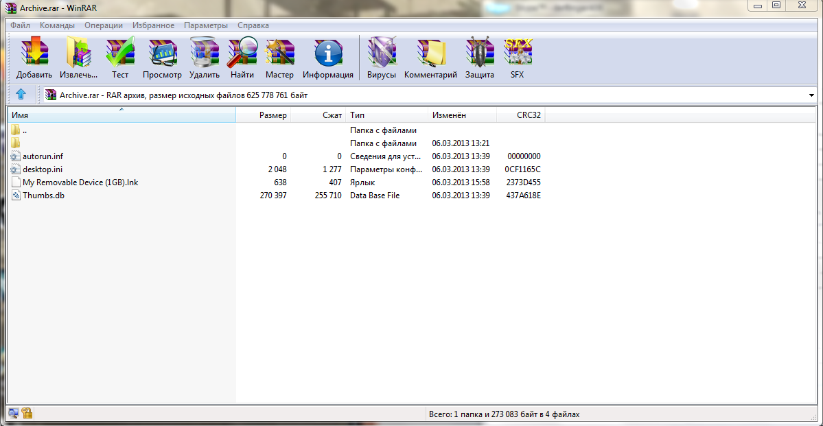This screenshot has height=426, width=823.
Task: Launch the Мастер (Wizard) tool
Action: tap(279, 52)
